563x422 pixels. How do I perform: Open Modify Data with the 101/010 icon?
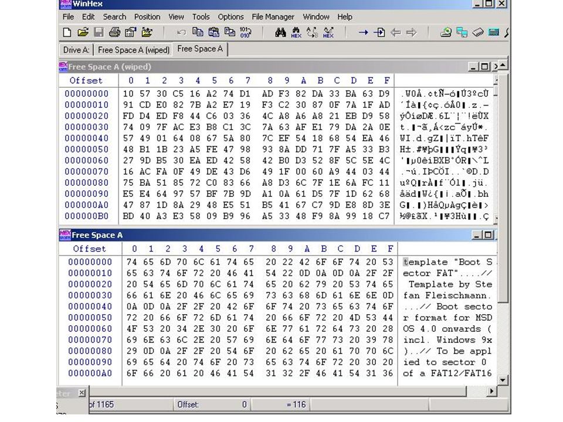[246, 32]
